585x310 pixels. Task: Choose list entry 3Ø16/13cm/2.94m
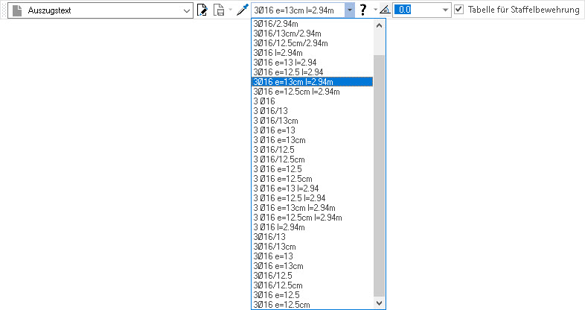pos(313,34)
